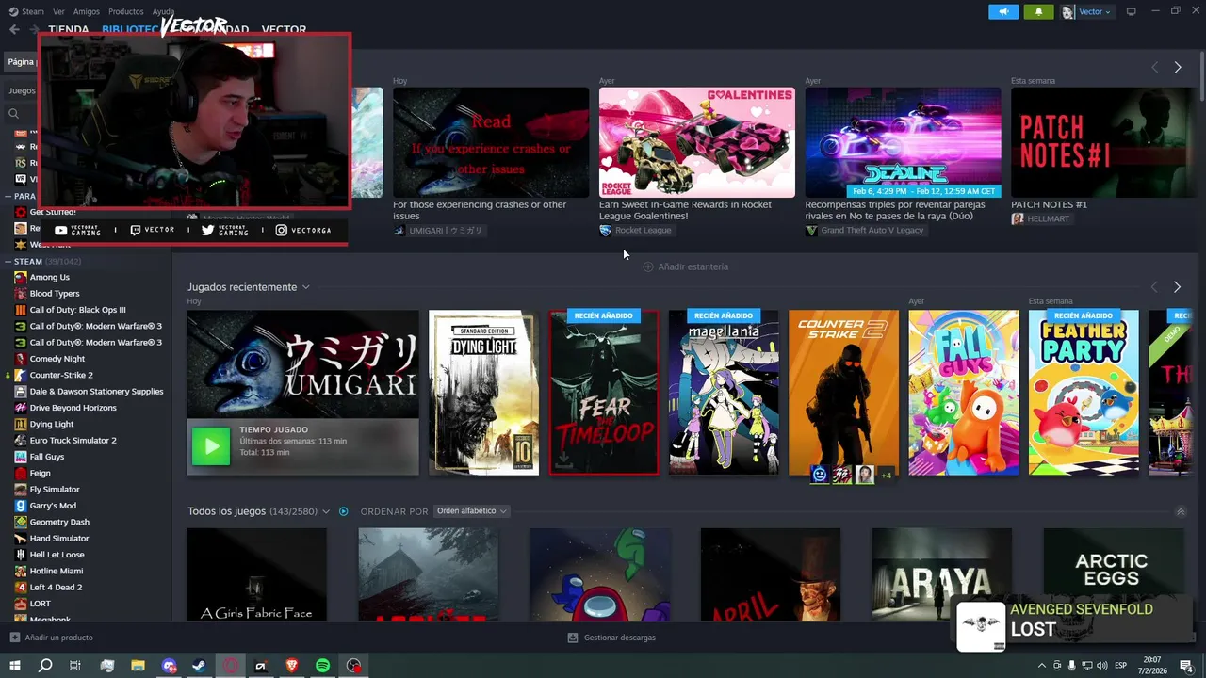Image resolution: width=1206 pixels, height=678 pixels.
Task: Enter Big Picture mode via monitor icon
Action: point(1132,11)
